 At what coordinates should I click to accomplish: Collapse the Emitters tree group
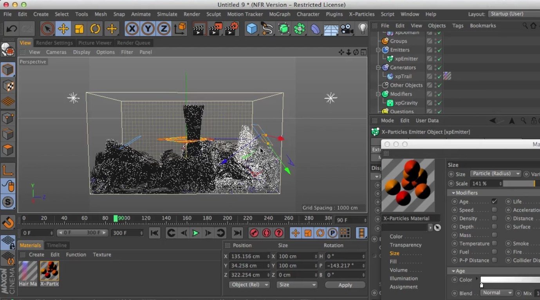pyautogui.click(x=378, y=50)
